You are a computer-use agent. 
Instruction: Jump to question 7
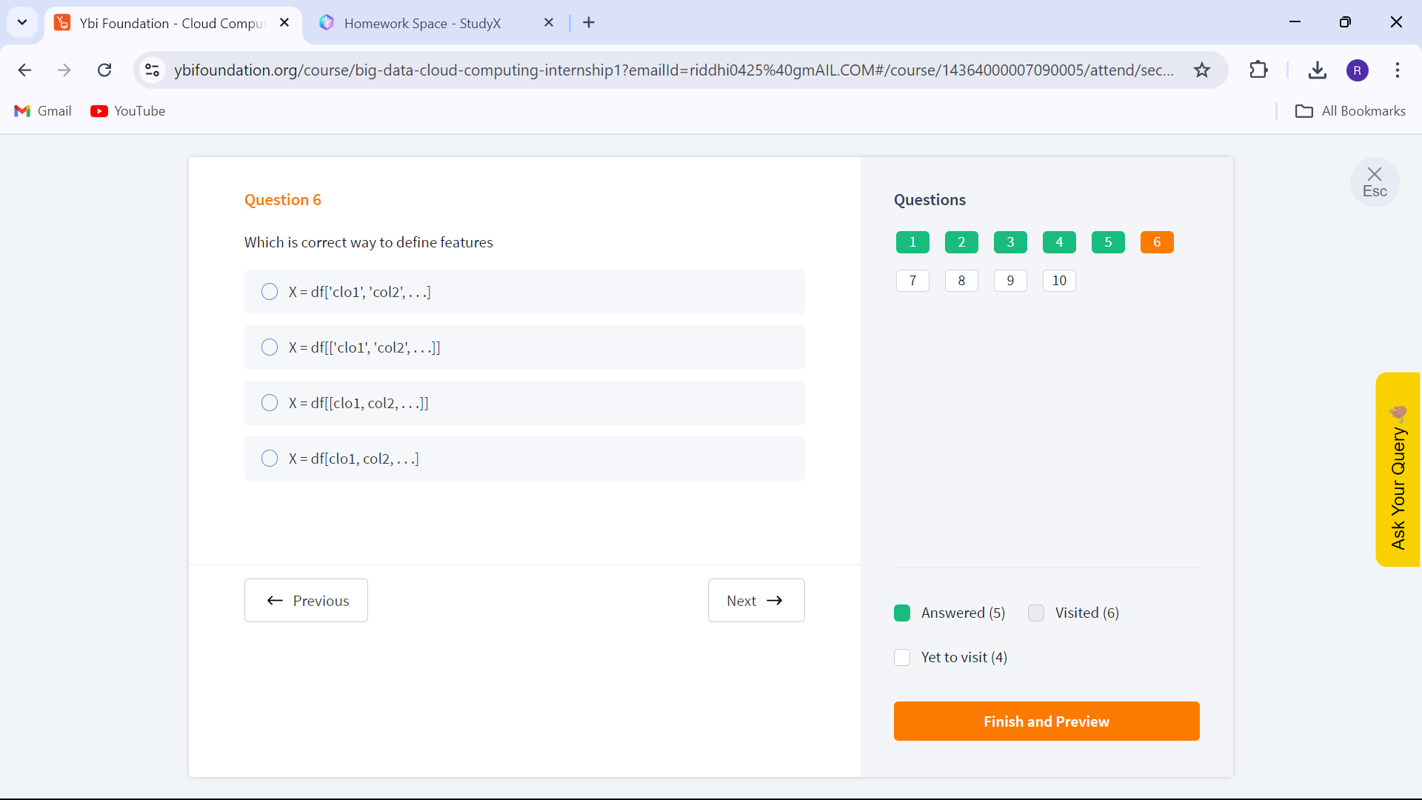pyautogui.click(x=912, y=281)
